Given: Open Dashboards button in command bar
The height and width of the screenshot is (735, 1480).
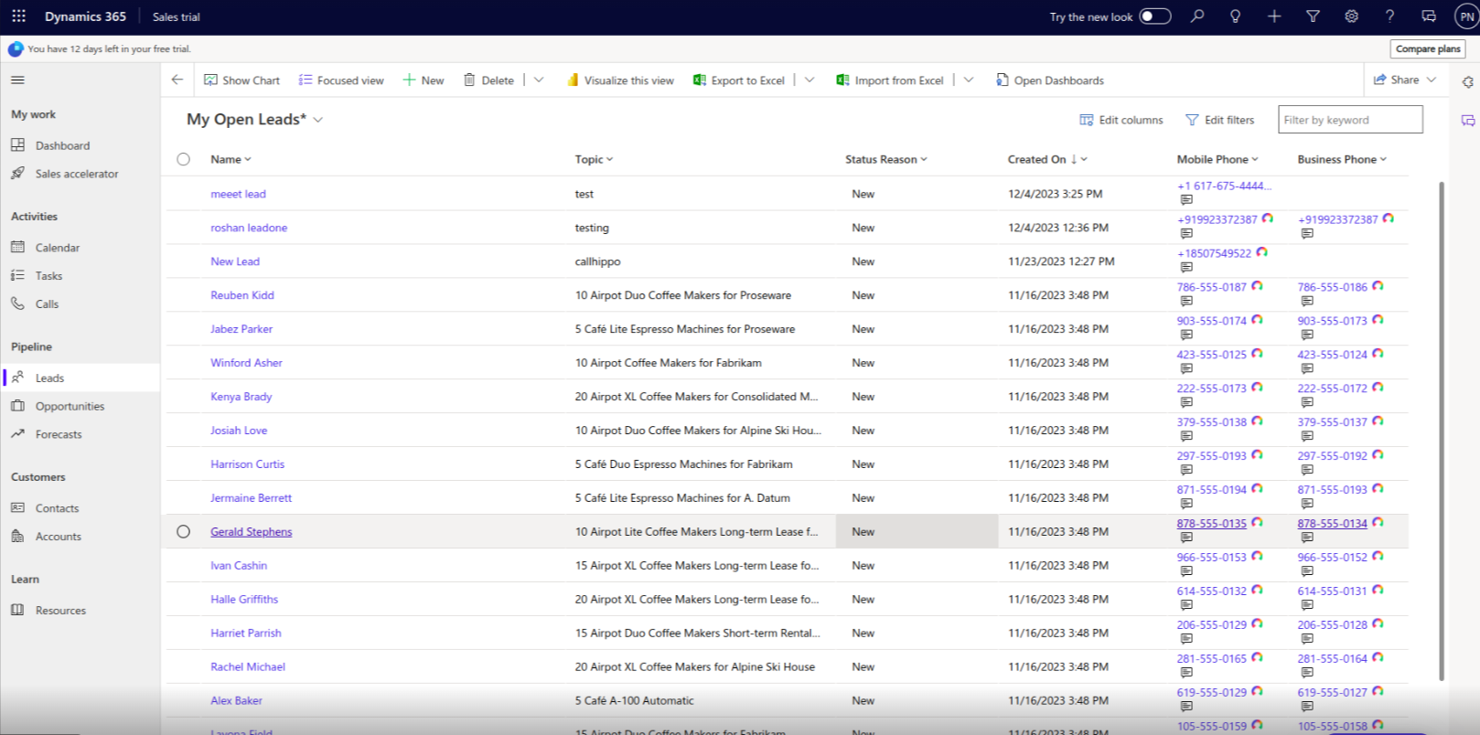Looking at the screenshot, I should (x=1050, y=80).
